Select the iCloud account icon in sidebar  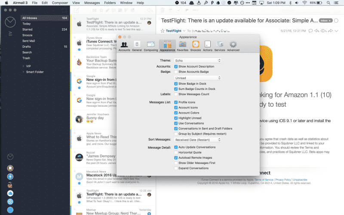10,193
